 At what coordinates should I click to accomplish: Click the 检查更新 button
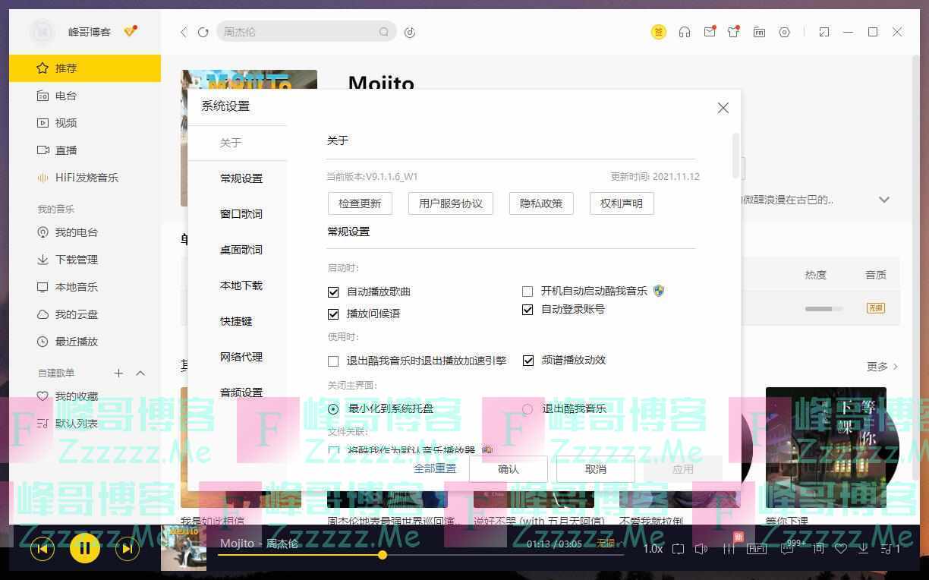pos(360,203)
